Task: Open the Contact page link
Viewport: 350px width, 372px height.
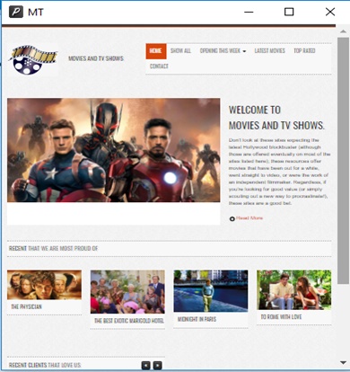Action: click(x=159, y=66)
